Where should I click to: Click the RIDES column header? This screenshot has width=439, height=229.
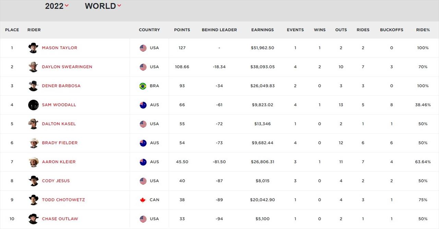coord(363,30)
